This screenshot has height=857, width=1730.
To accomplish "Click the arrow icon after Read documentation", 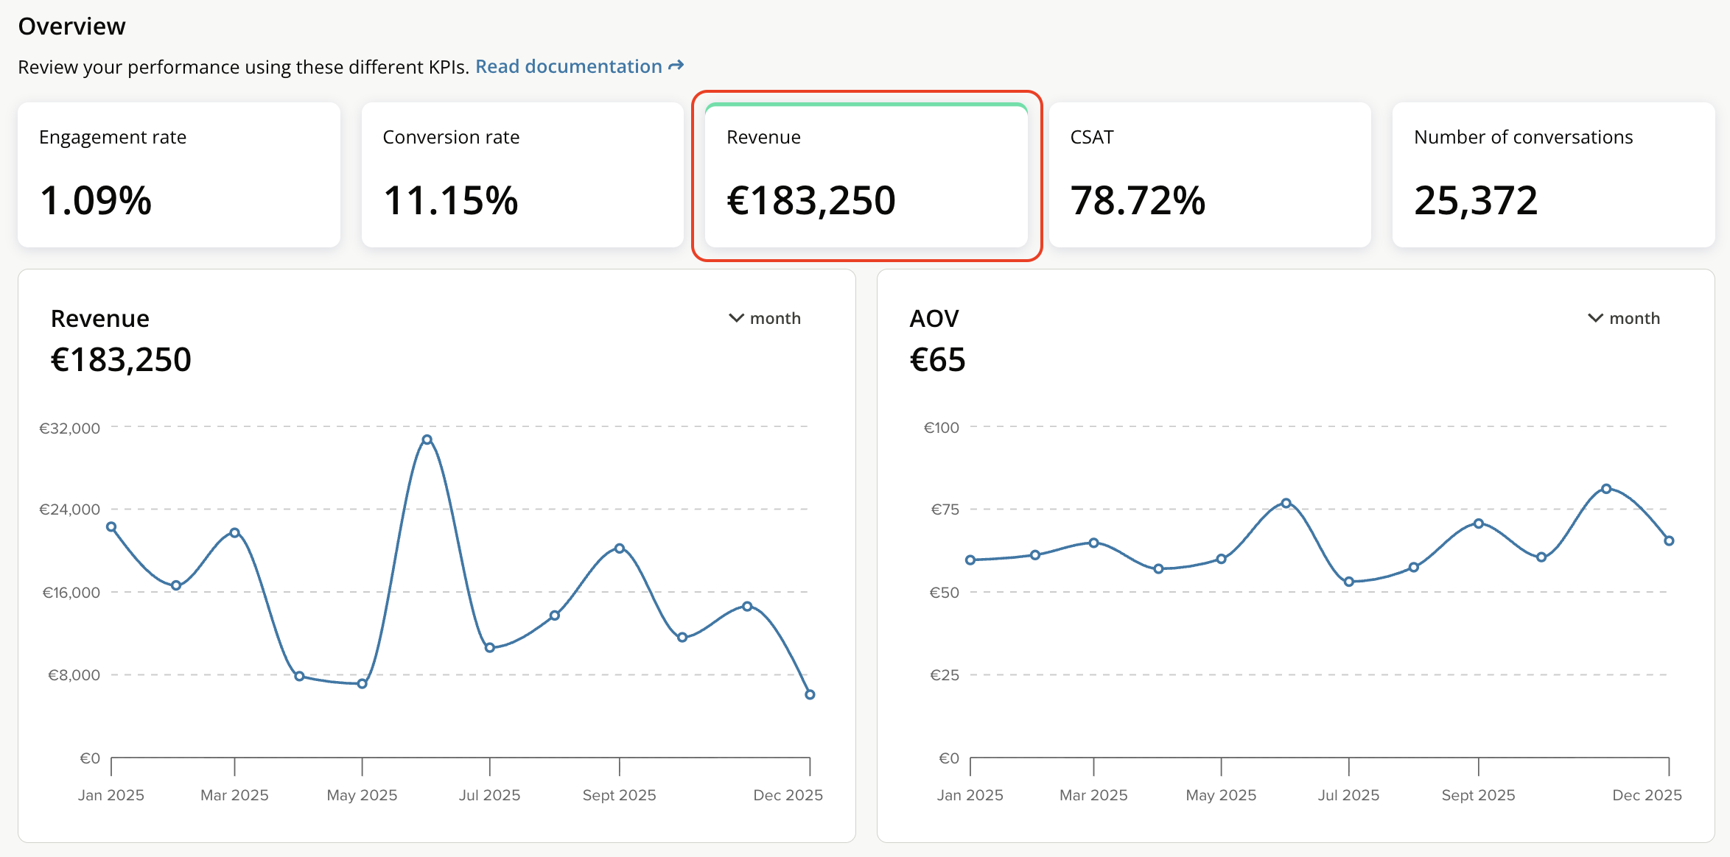I will click(676, 66).
